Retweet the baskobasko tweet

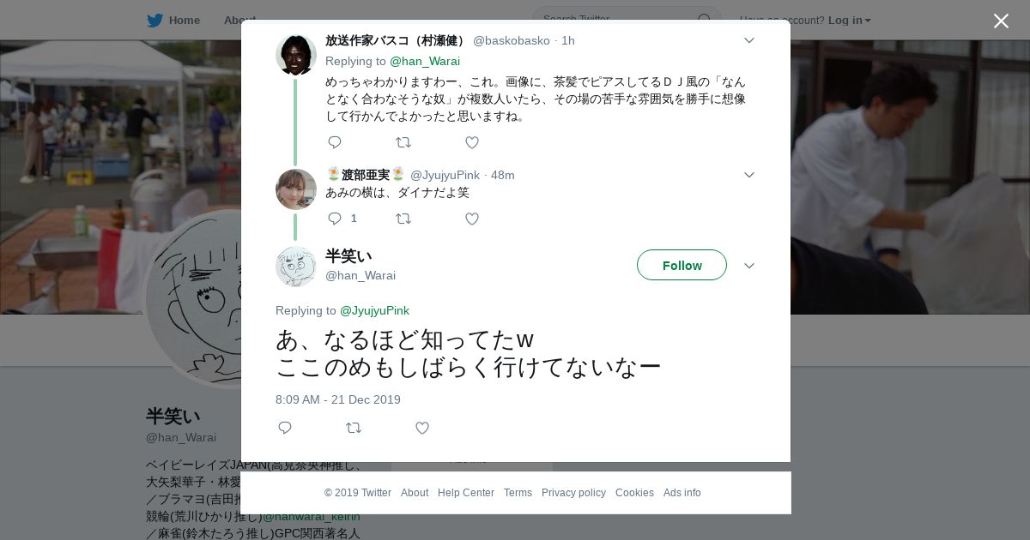point(403,142)
